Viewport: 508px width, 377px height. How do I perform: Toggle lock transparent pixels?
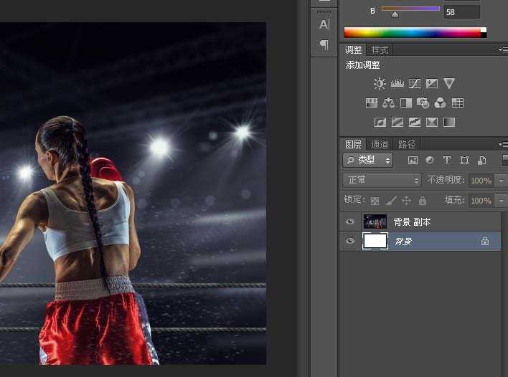click(x=375, y=201)
